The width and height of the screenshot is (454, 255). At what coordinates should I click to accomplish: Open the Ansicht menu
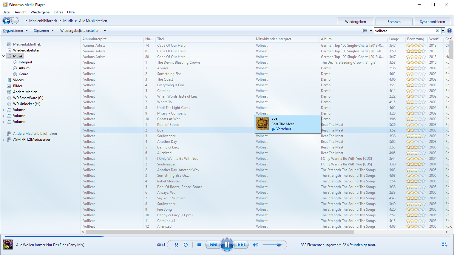(x=21, y=12)
